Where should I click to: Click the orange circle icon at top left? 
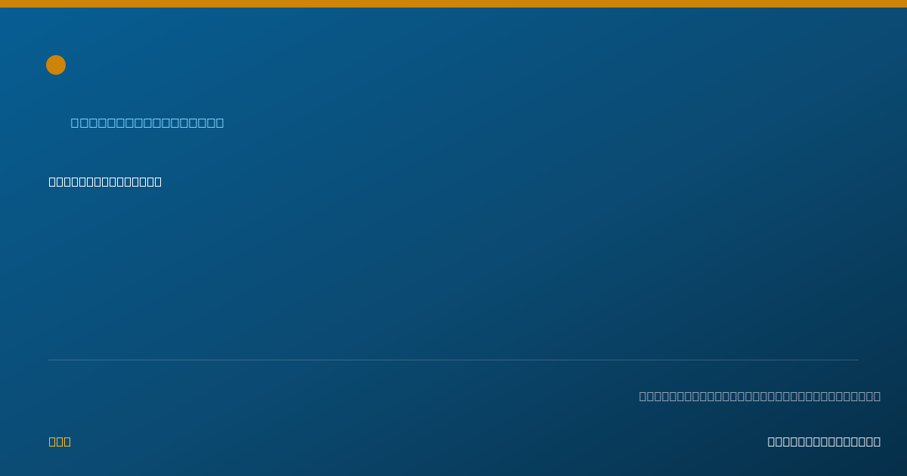[x=56, y=65]
